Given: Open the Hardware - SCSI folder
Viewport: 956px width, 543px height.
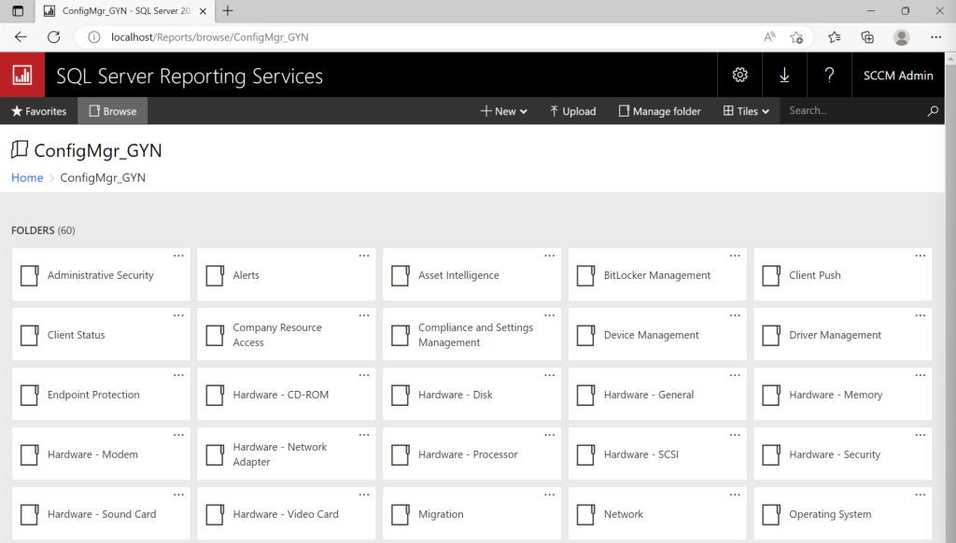Looking at the screenshot, I should (657, 454).
